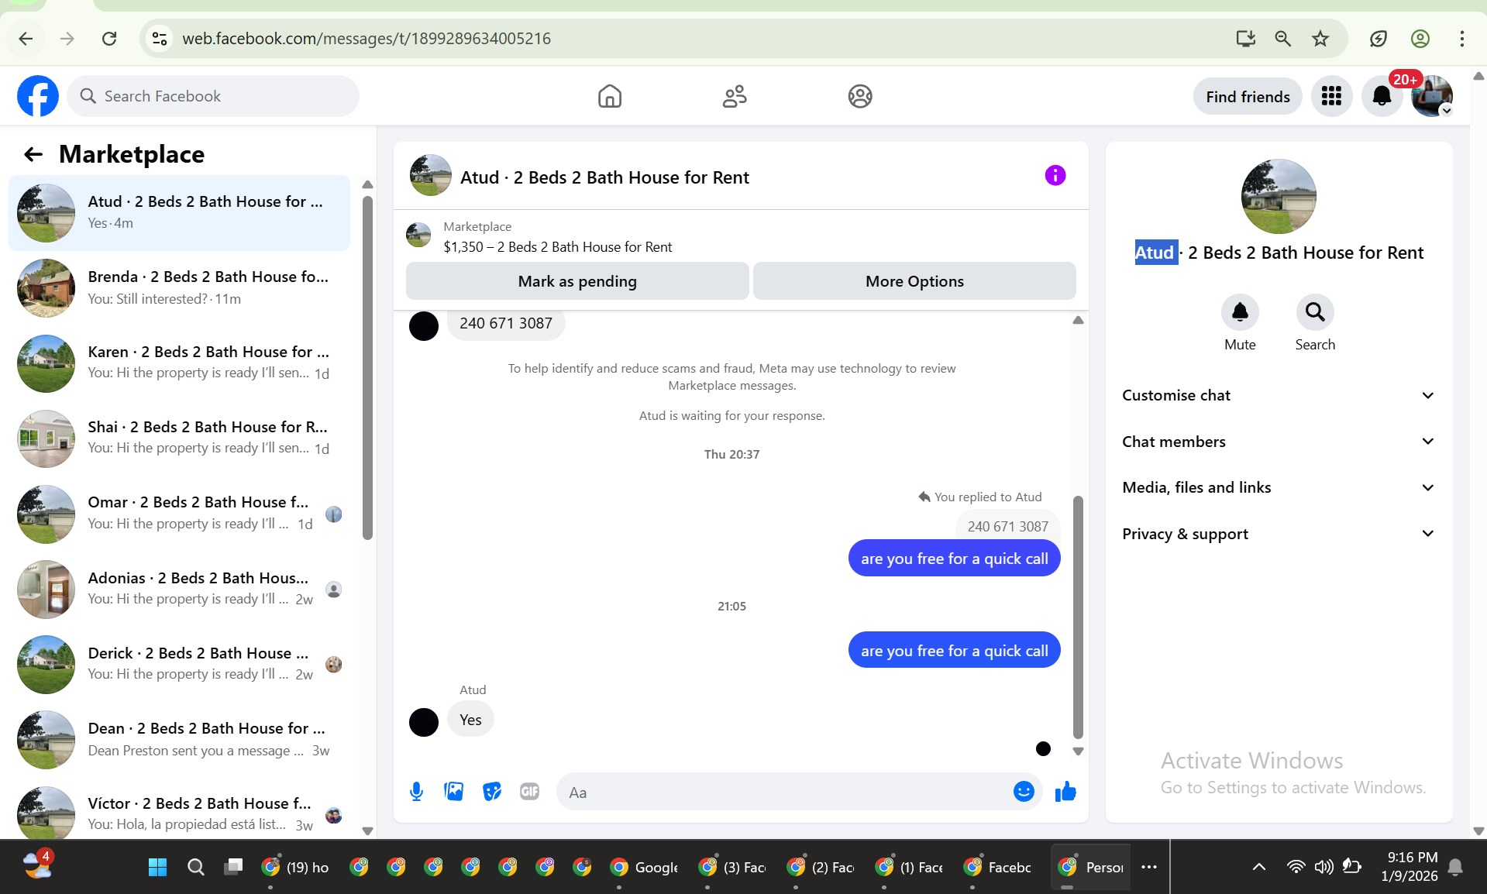Open site information icon in address bar
The image size is (1487, 894).
160,39
